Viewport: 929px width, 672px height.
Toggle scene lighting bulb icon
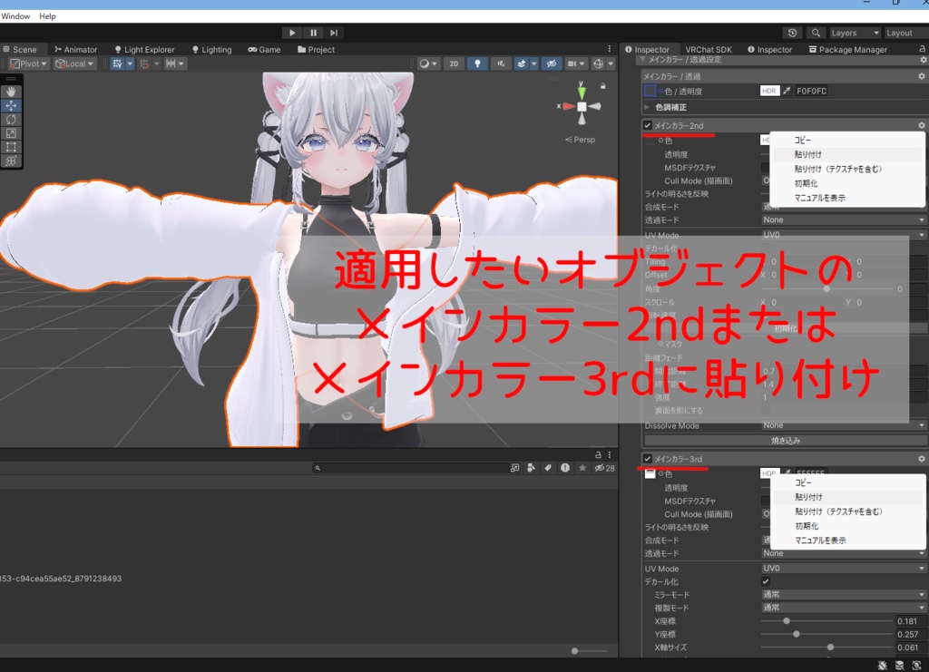pos(477,63)
